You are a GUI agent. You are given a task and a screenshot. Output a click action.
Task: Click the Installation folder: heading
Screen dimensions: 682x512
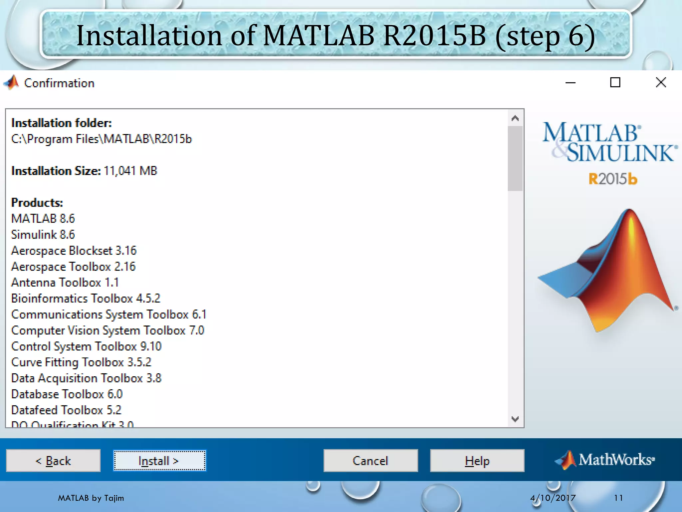[x=62, y=123]
